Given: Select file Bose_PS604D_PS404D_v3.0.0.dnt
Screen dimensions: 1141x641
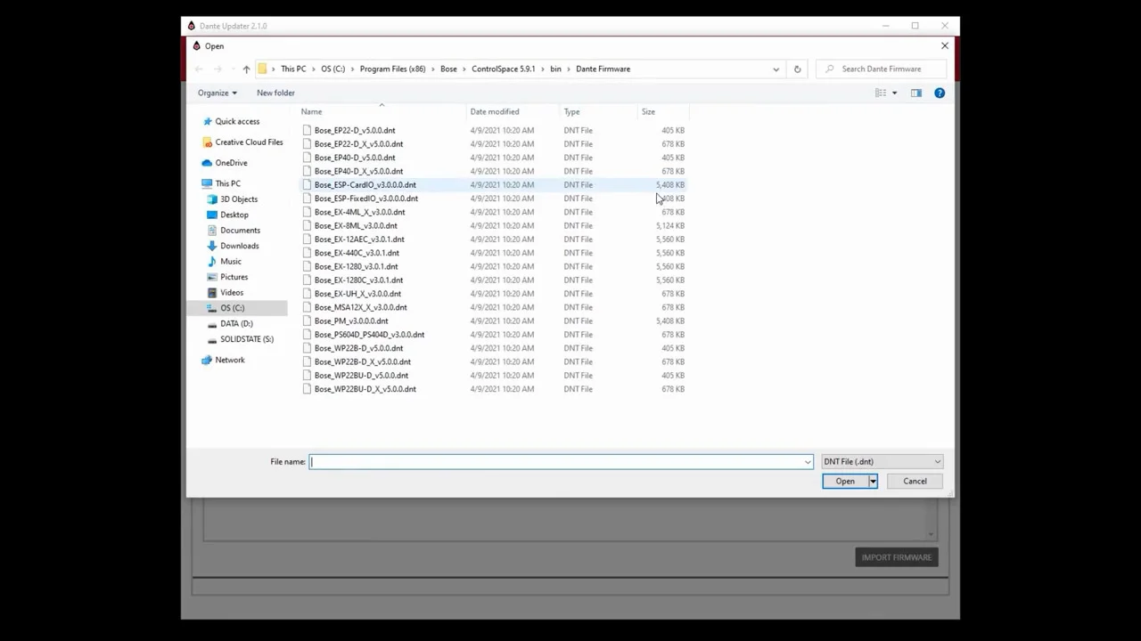Looking at the screenshot, I should 369,335.
